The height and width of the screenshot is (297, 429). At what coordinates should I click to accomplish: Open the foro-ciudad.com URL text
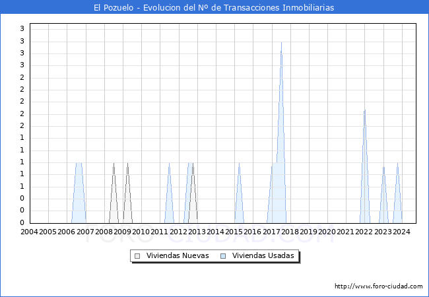pos(379,286)
